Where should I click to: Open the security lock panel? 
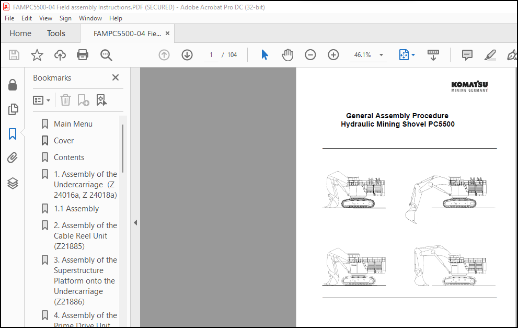coord(13,85)
